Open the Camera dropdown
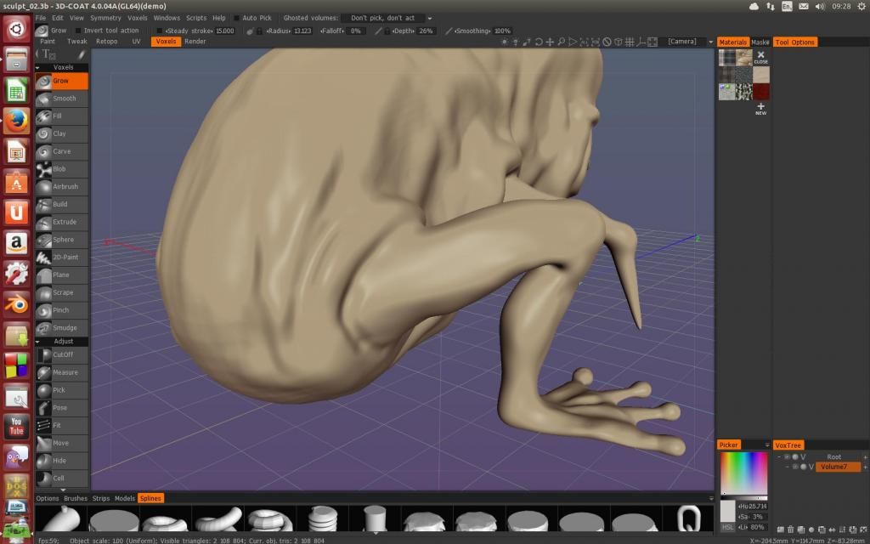This screenshot has height=544, width=870. (686, 41)
